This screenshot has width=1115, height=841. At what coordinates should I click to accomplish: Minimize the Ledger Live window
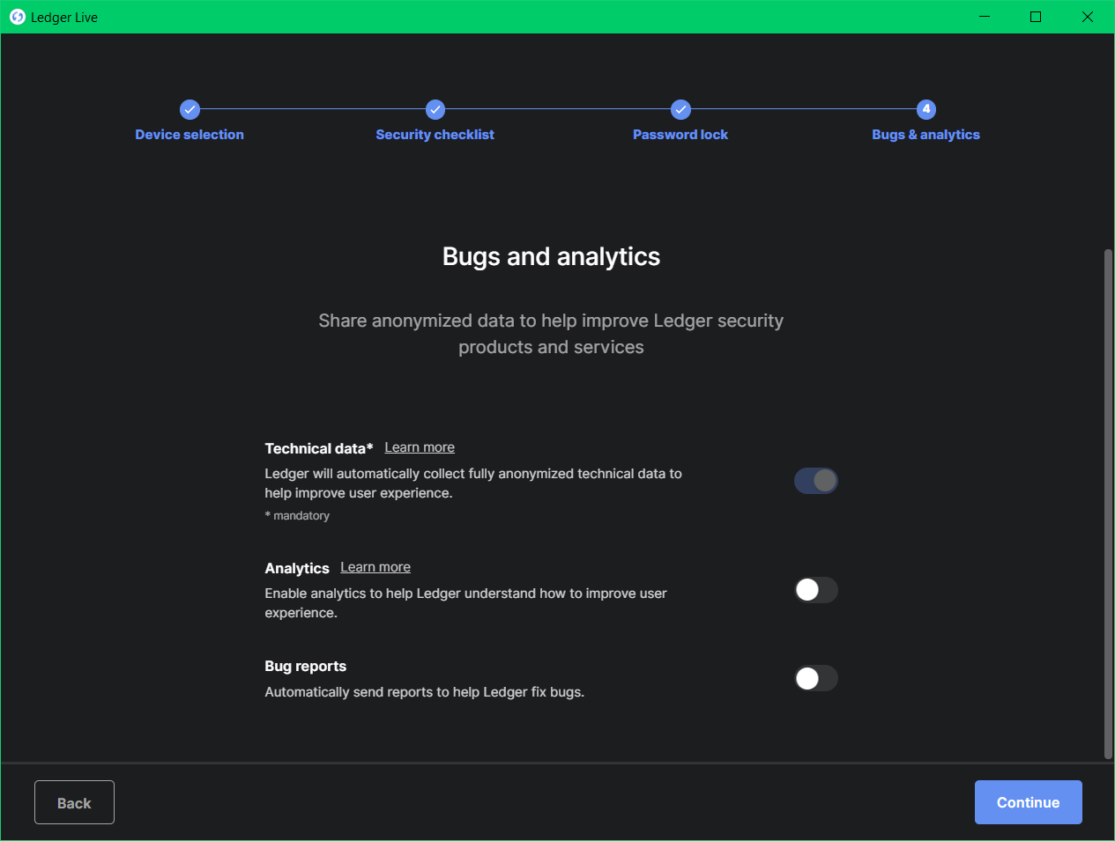click(x=985, y=17)
